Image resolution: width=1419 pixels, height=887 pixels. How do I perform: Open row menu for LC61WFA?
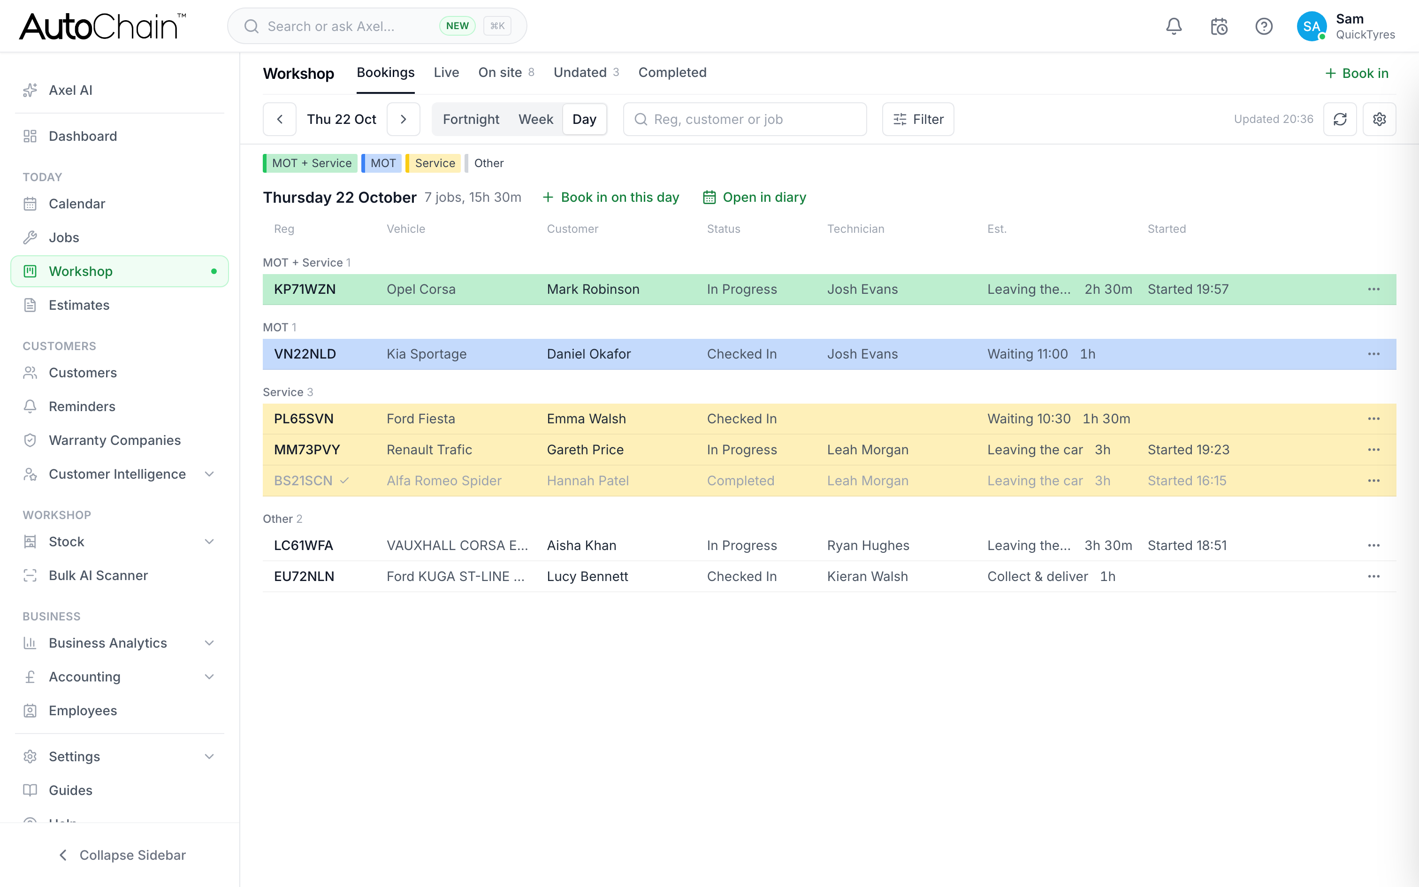1374,545
